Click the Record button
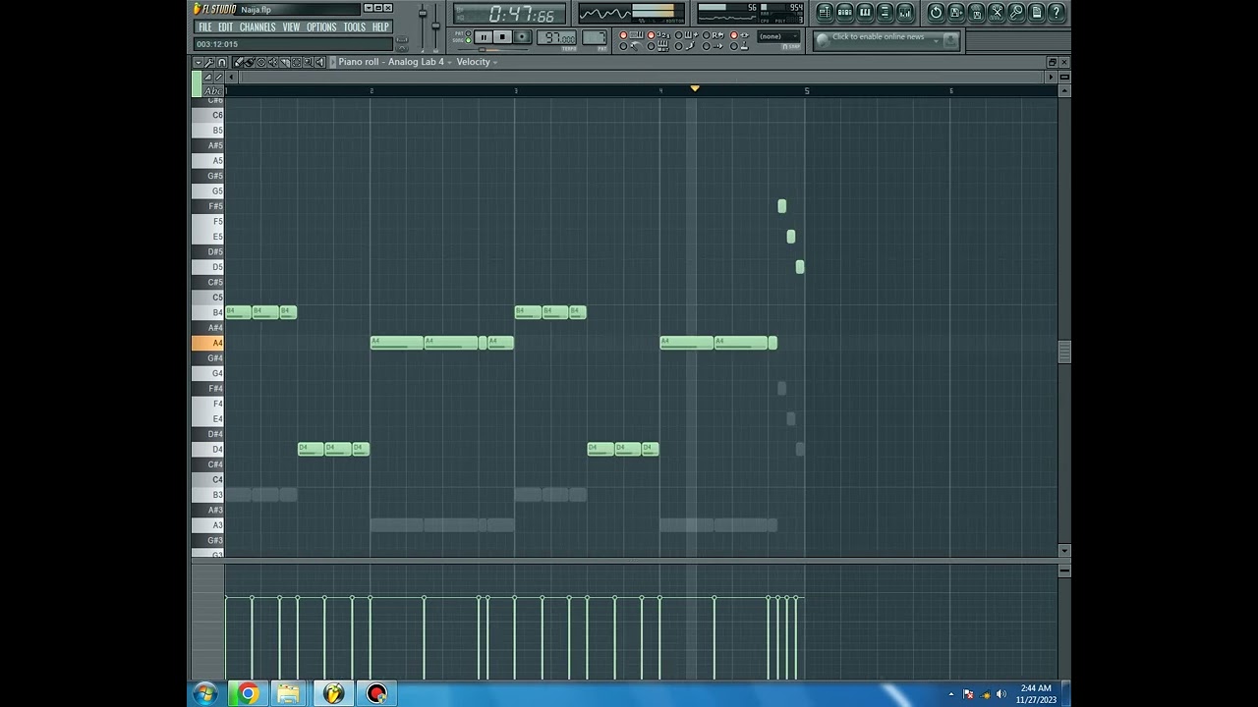 pos(522,36)
